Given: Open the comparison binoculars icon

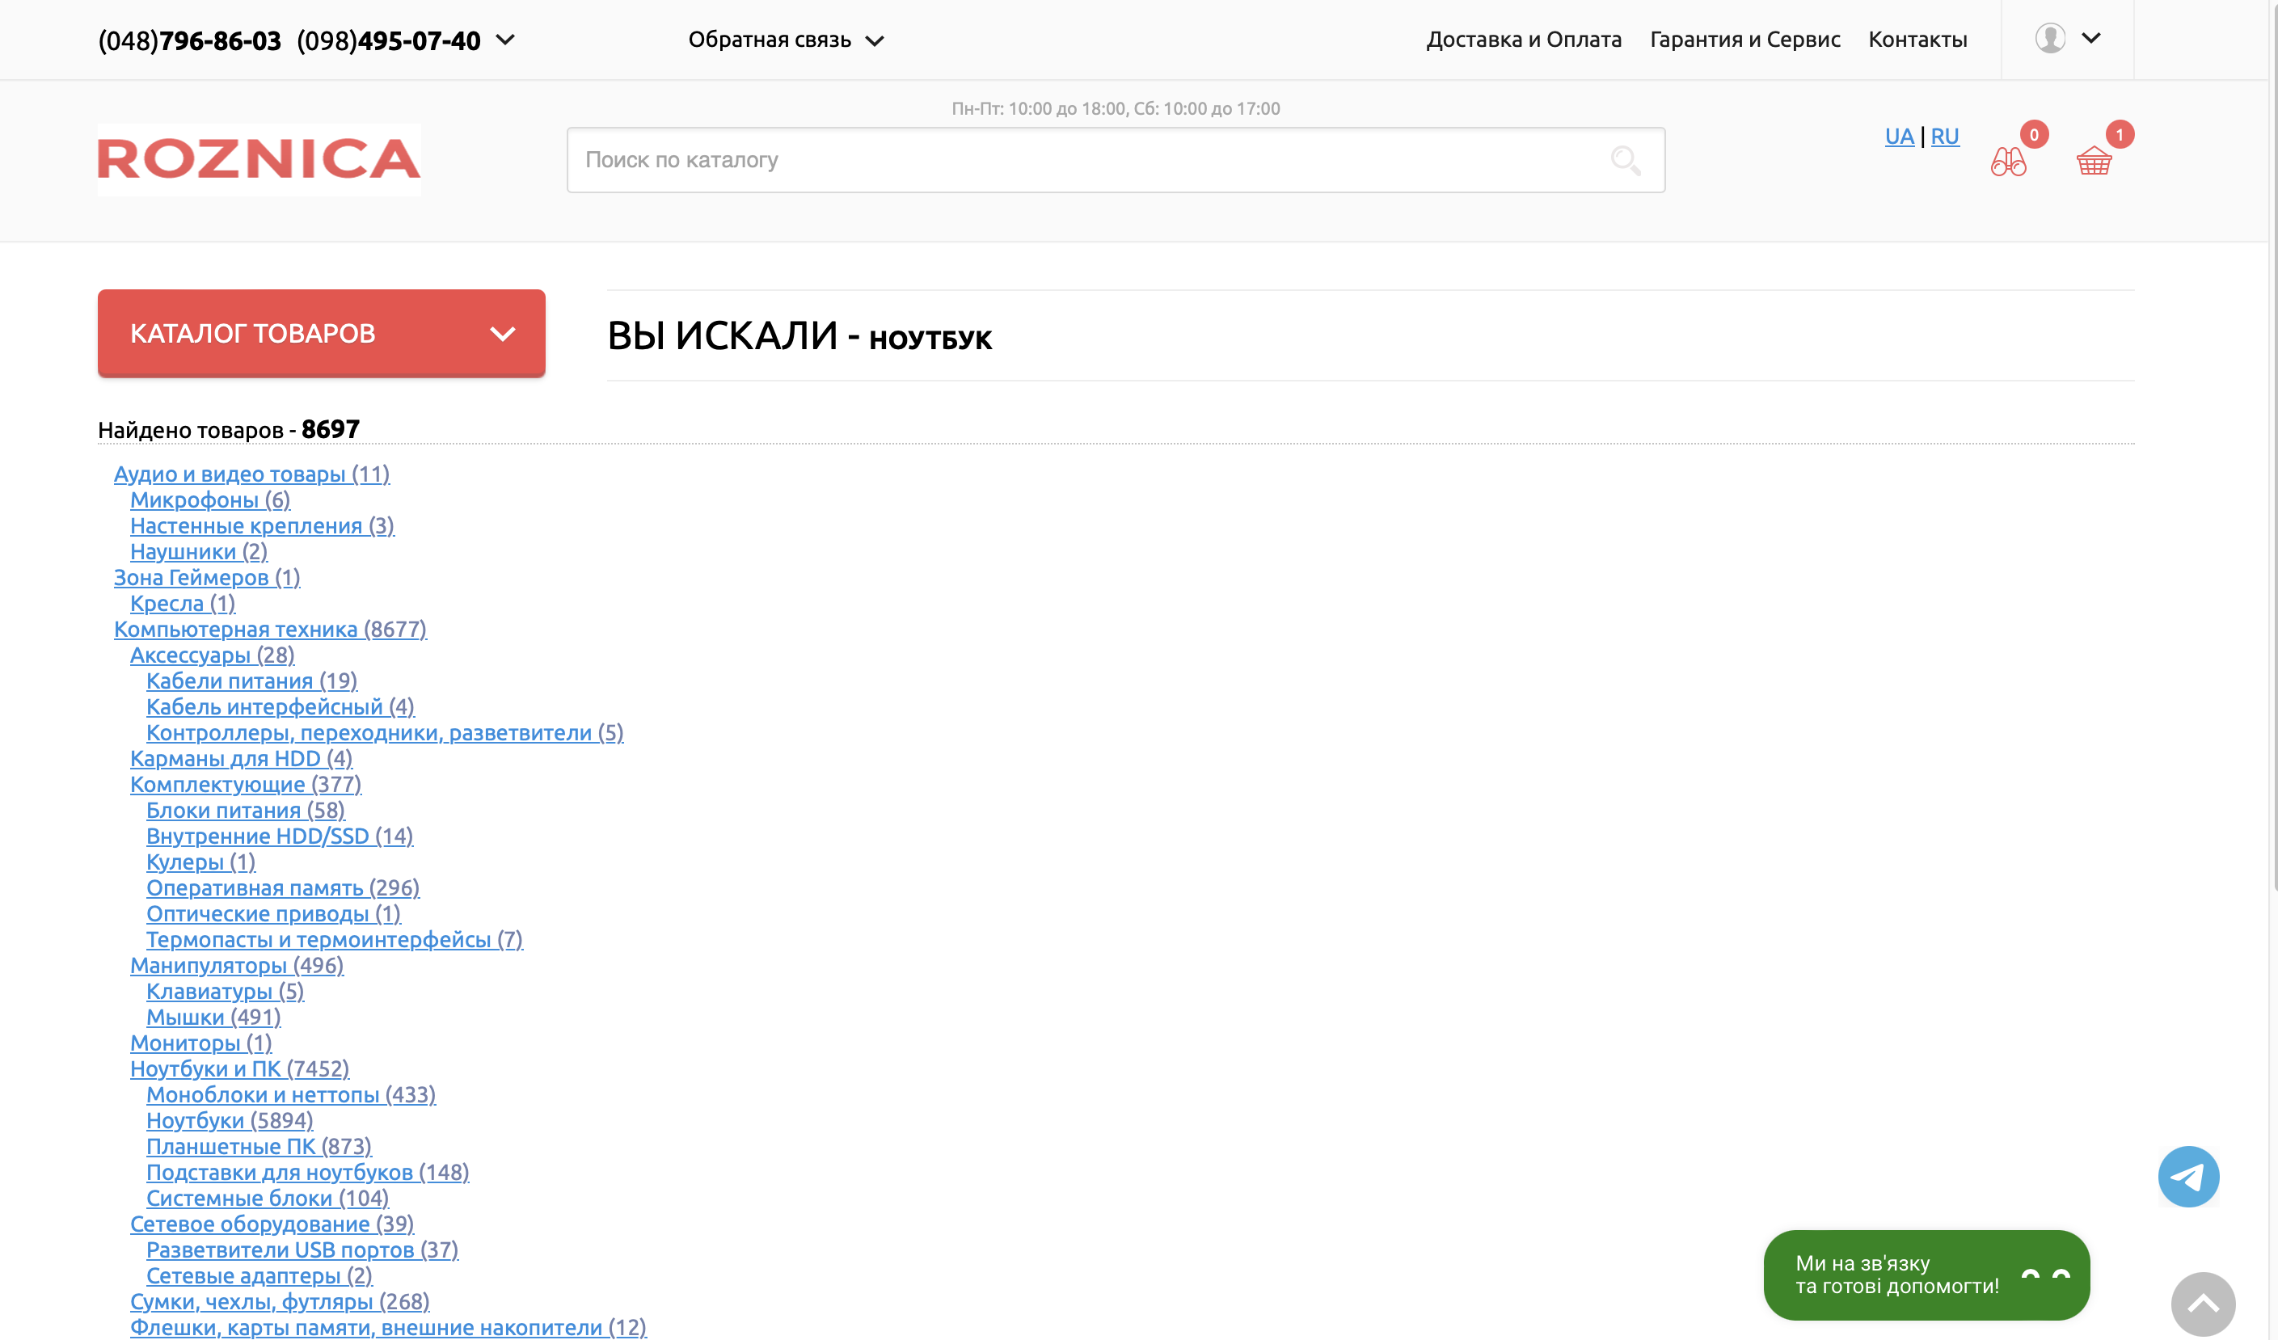Looking at the screenshot, I should coord(2008,162).
